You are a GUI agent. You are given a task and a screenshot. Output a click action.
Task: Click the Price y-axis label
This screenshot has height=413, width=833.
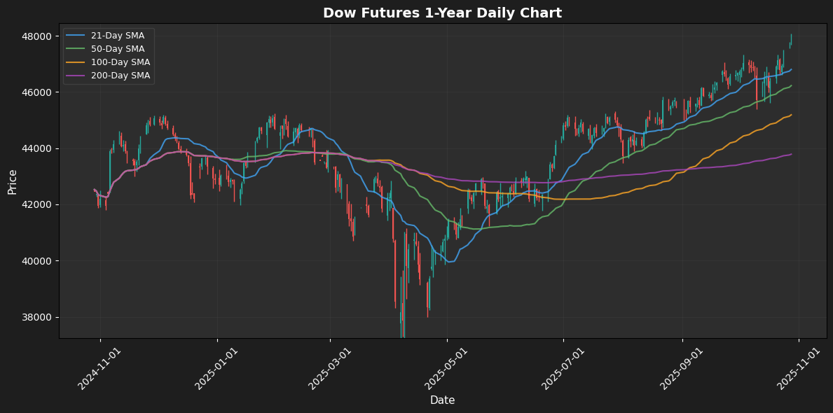click(13, 181)
